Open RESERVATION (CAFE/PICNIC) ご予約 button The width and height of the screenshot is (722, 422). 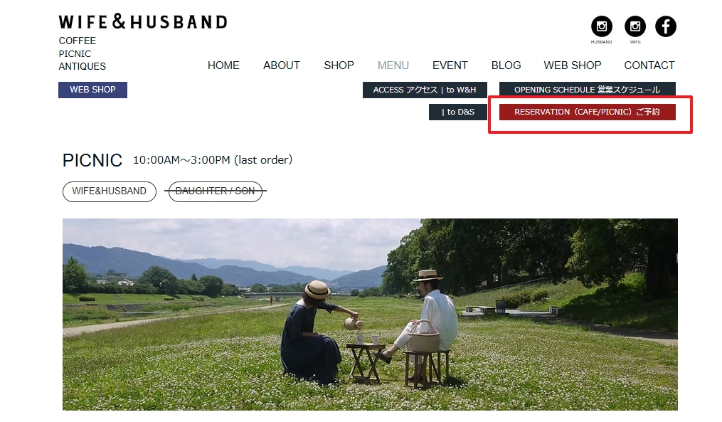tap(587, 112)
